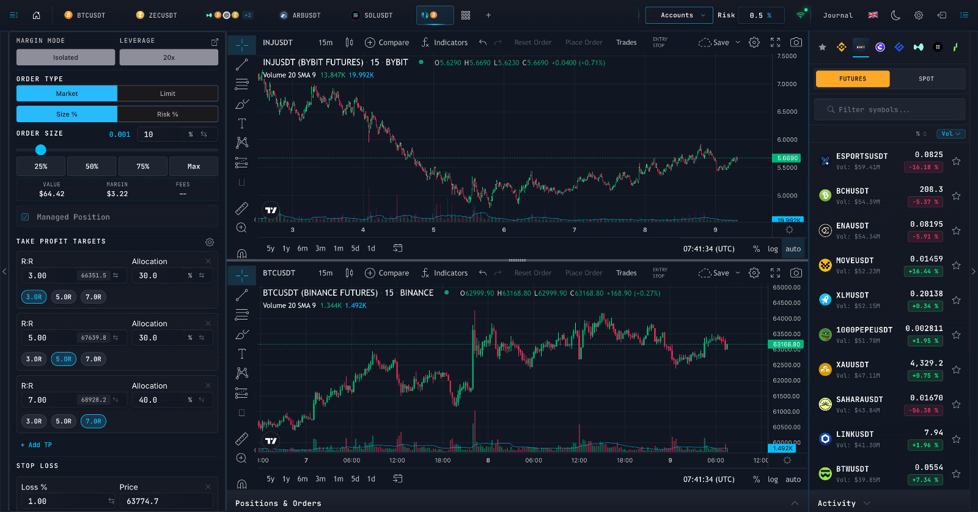978x512 pixels.
Task: Select 3.0R preset for first target
Action: click(34, 297)
